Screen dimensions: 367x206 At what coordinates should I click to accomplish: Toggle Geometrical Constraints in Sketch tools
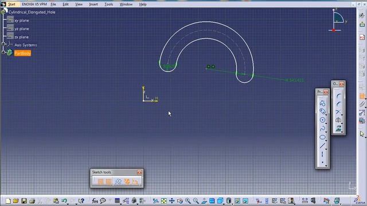pyautogui.click(x=127, y=181)
